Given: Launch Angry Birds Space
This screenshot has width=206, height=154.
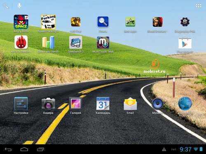Looking at the screenshot, I should tap(21, 22).
